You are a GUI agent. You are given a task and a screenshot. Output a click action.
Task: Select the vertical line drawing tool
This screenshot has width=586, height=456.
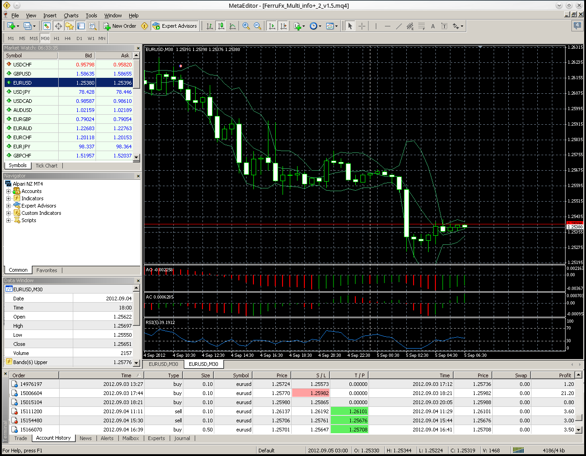point(376,26)
